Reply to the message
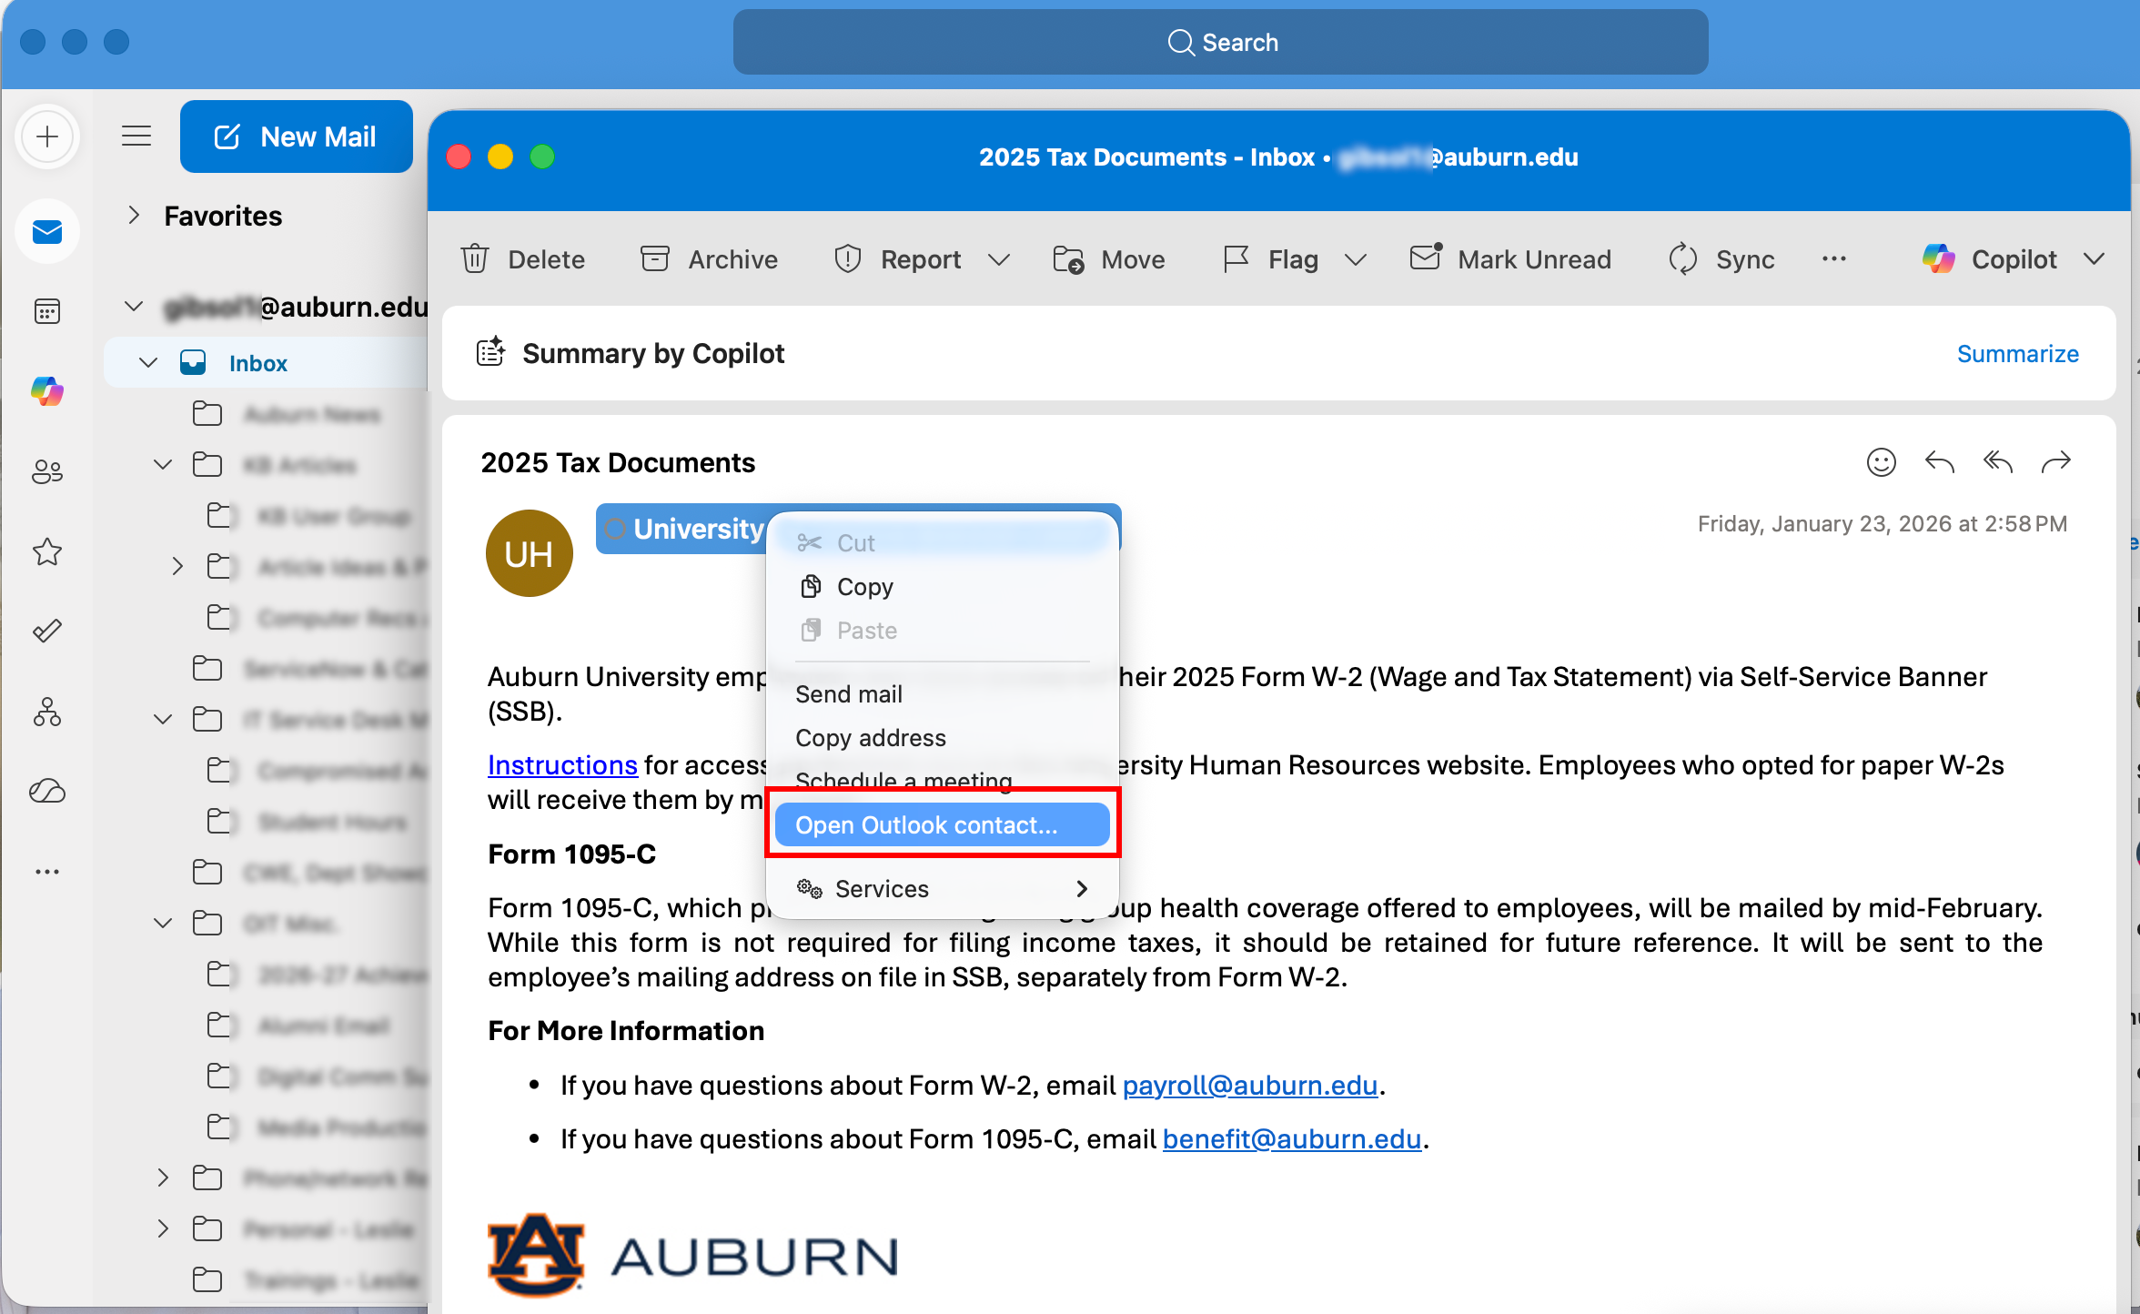Screen dimensions: 2140x1314 (1939, 462)
